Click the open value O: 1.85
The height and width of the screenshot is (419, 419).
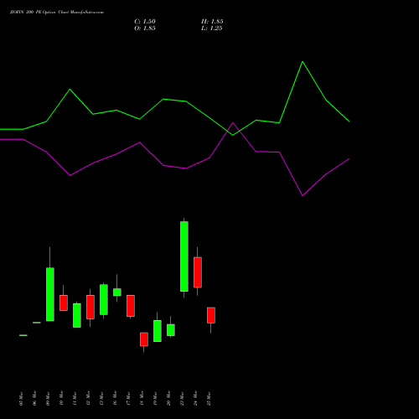145,28
